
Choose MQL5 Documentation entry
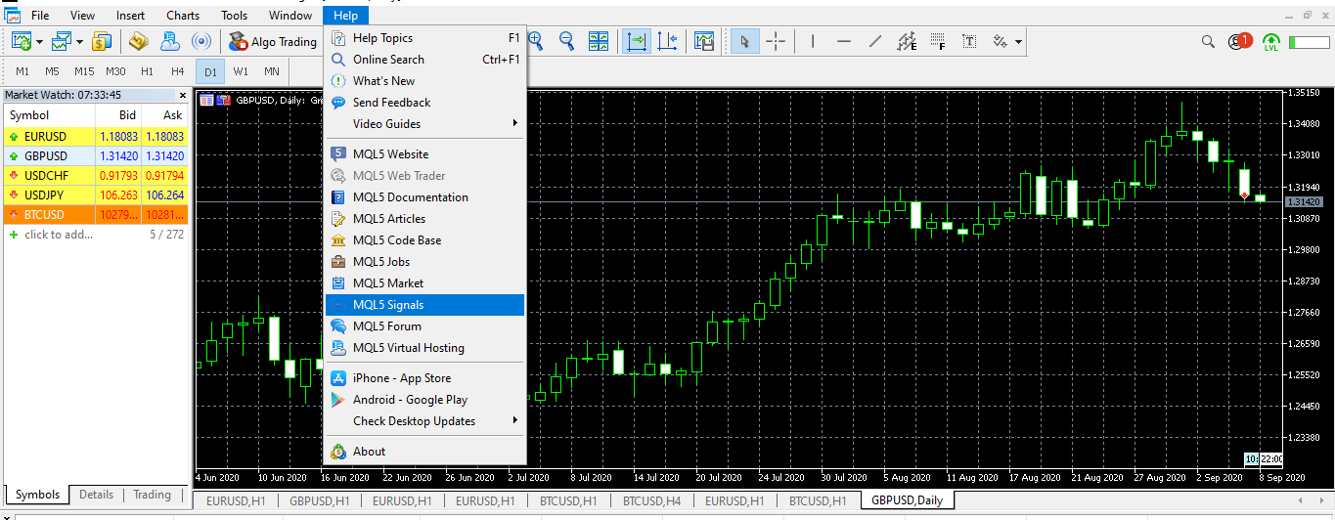(x=425, y=197)
